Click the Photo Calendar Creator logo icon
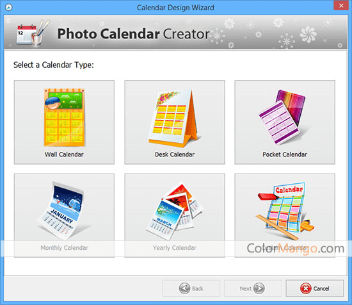Viewport: 352px width, 305px height. (33, 33)
